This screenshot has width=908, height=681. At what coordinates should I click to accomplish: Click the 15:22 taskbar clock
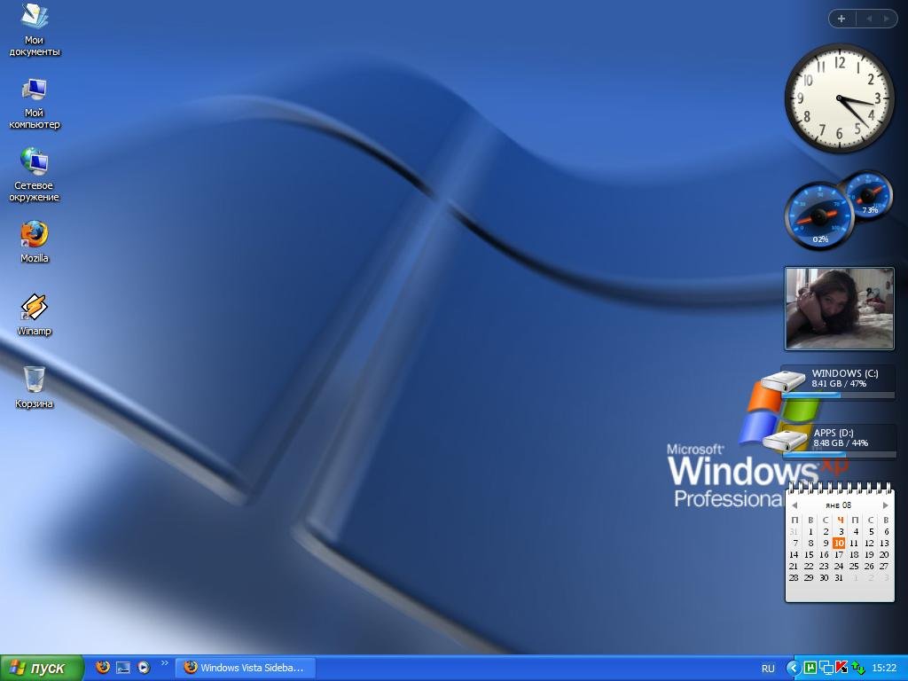[x=884, y=669]
